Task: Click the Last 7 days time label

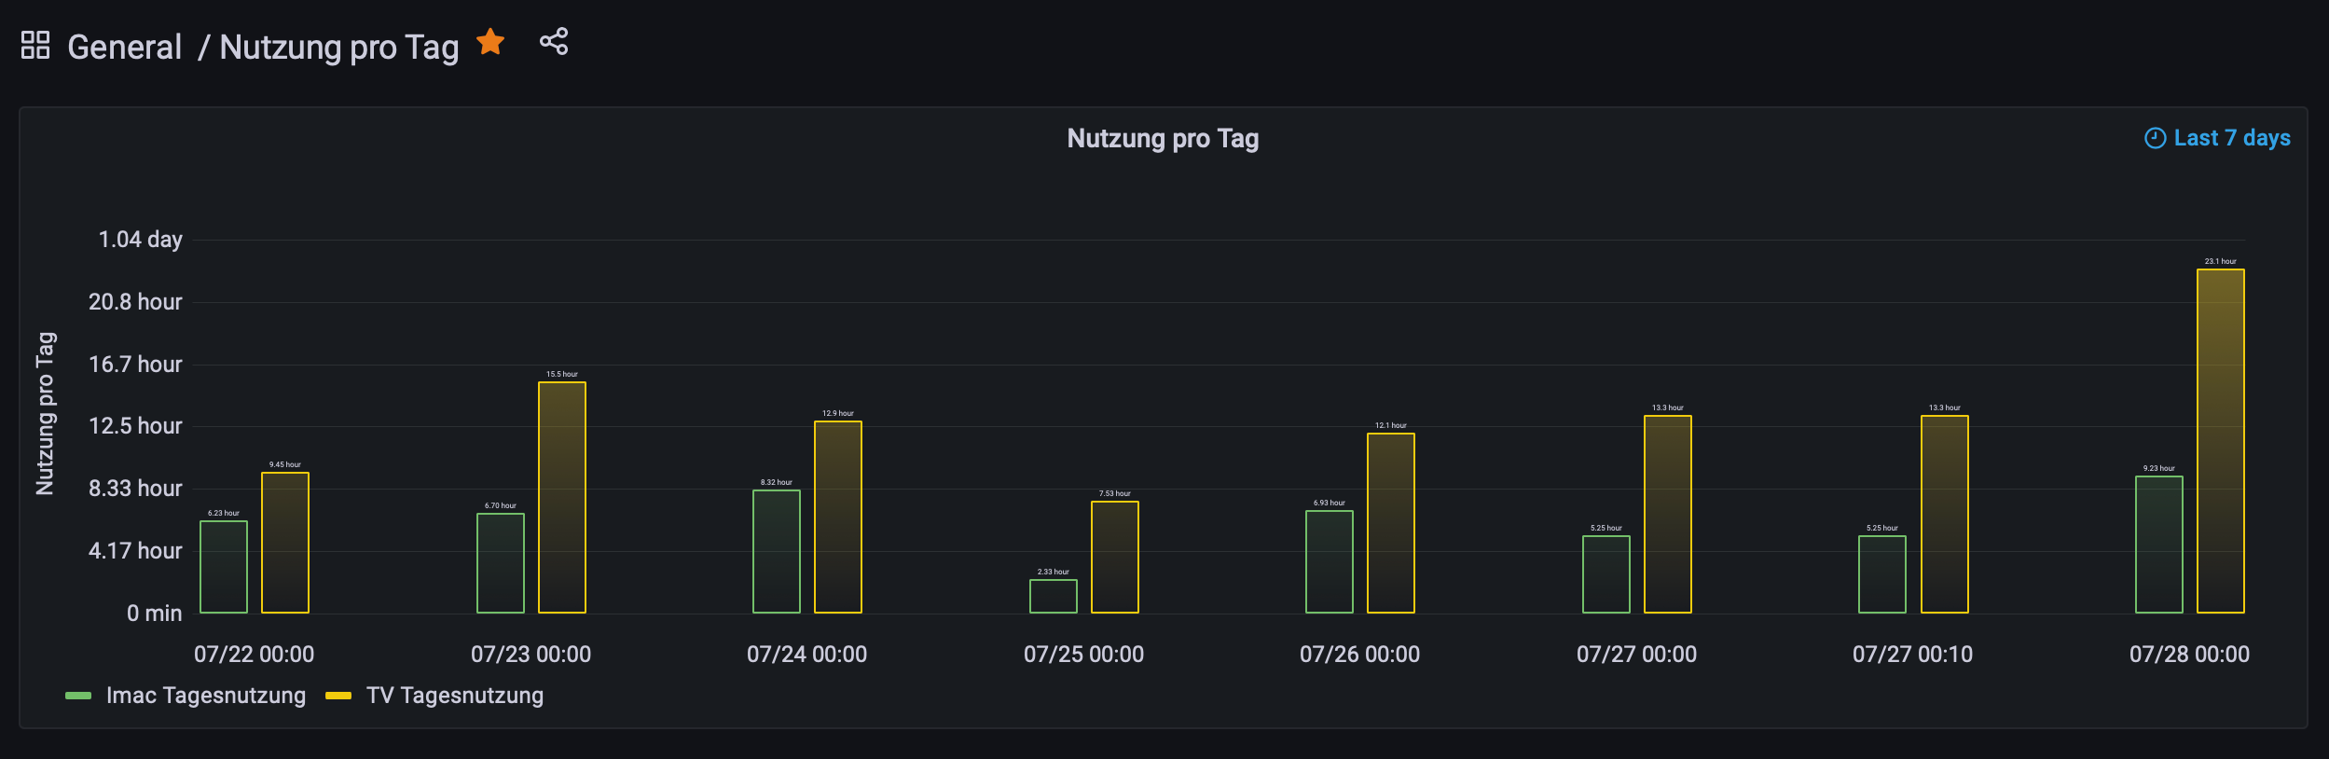Action: (2231, 138)
